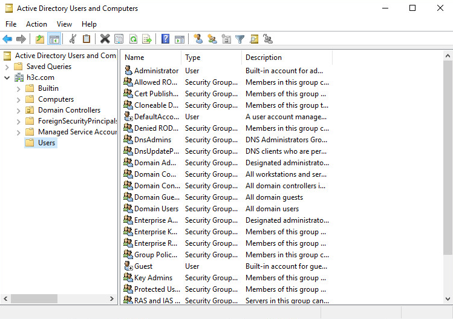Toggle the Action Pane icon

point(180,39)
